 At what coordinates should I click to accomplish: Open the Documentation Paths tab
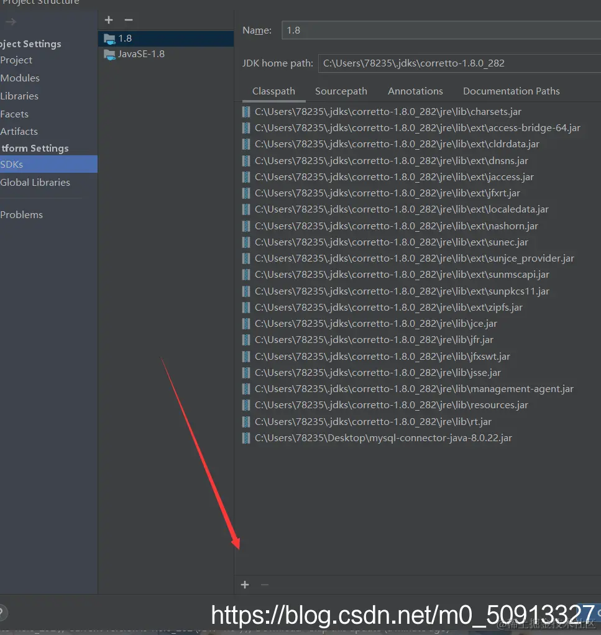coord(511,91)
